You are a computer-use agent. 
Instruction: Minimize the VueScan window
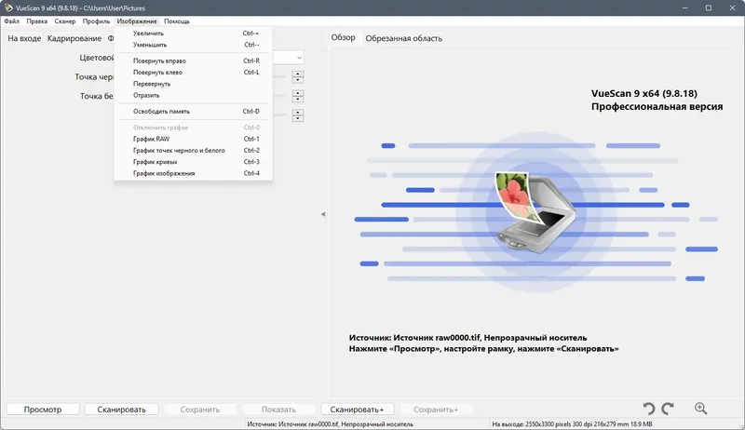(685, 7)
